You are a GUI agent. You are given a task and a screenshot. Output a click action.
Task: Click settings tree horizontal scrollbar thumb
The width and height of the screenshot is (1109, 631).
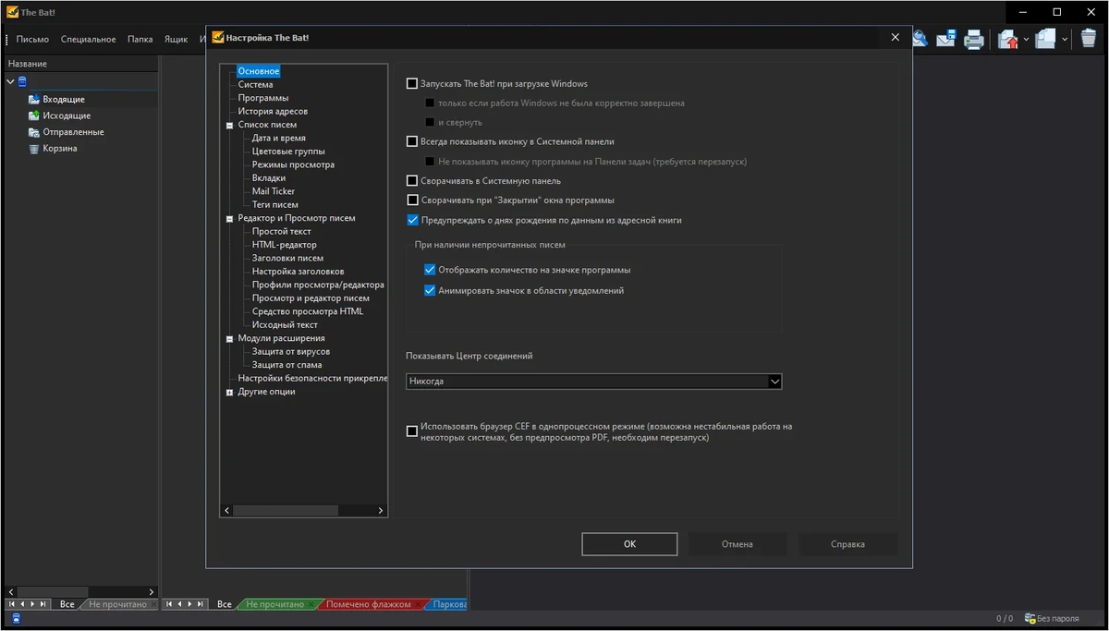pyautogui.click(x=286, y=511)
